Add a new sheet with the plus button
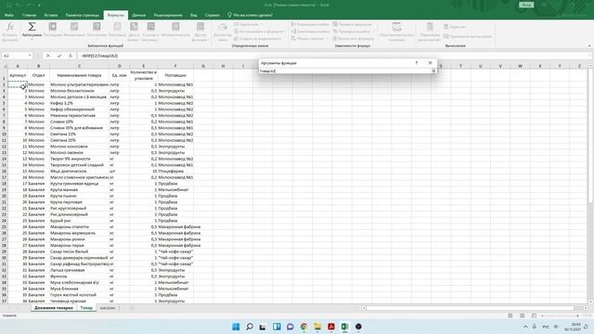The image size is (594, 334). 132,308
